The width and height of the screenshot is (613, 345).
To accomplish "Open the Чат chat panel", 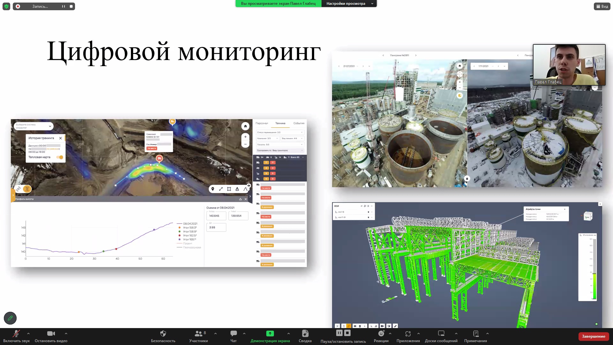I will tap(234, 336).
